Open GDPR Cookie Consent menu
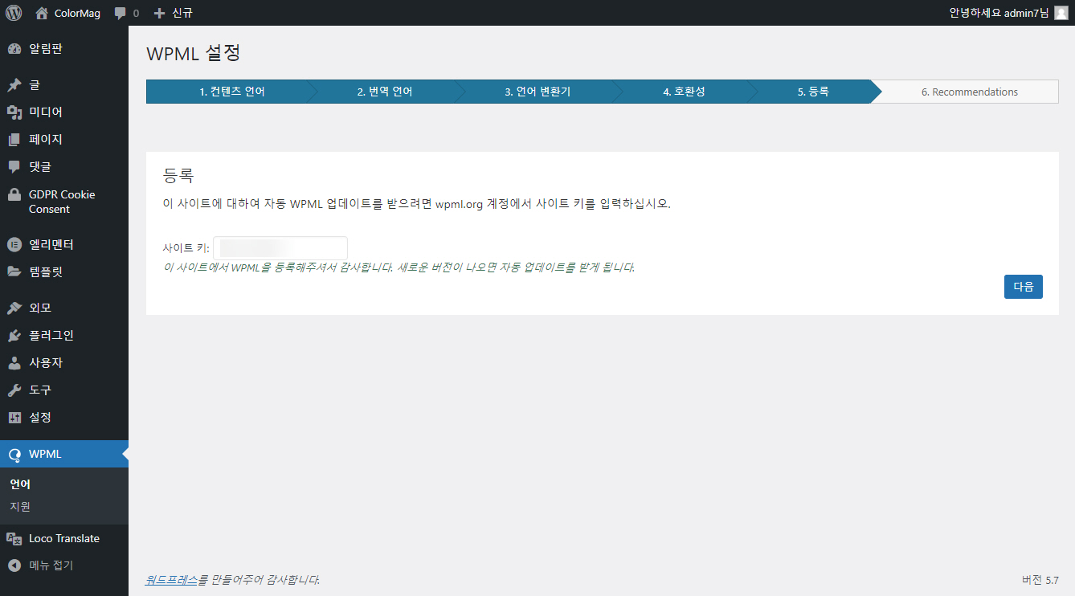1075x596 pixels. point(64,202)
